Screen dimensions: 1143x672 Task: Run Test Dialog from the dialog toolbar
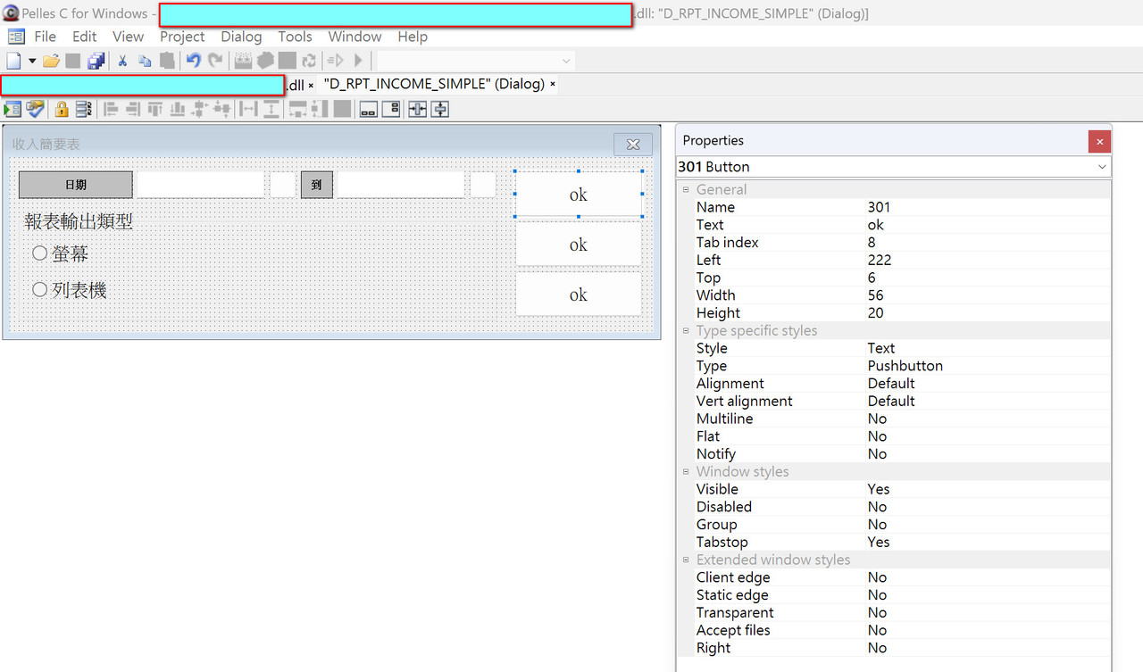tap(13, 109)
